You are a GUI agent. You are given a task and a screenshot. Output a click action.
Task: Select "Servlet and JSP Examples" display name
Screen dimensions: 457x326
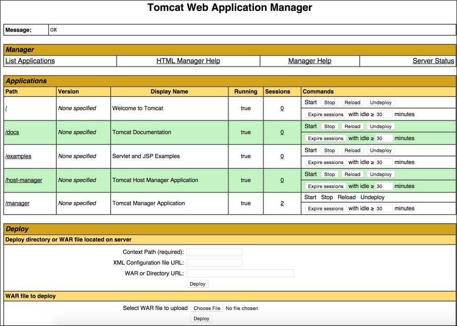tap(146, 156)
